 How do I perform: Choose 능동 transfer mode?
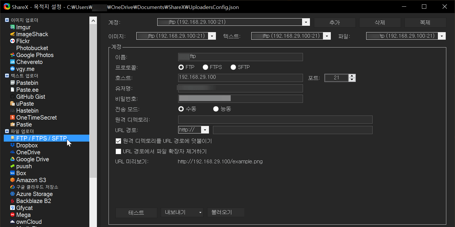pyautogui.click(x=216, y=109)
